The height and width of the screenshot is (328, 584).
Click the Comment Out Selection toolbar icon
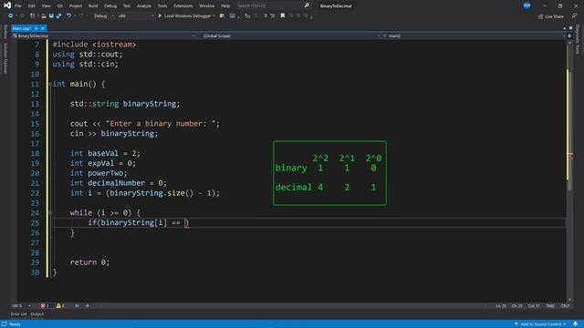pyautogui.click(x=266, y=16)
